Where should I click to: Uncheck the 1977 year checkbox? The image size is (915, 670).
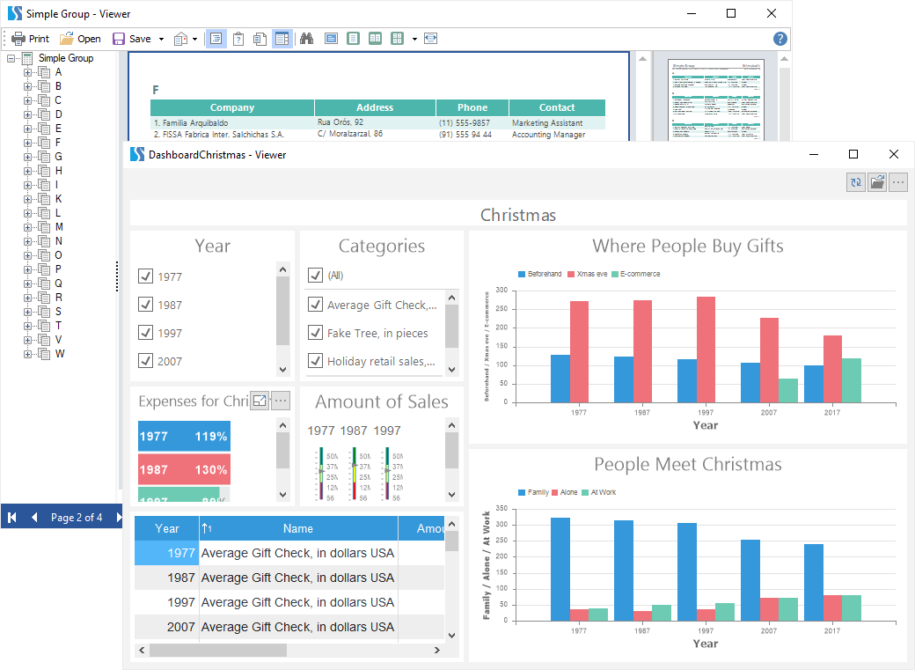click(x=146, y=276)
